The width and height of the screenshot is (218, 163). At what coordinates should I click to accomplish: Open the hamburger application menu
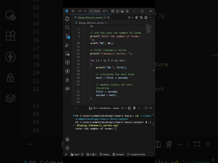[x=73, y=11]
